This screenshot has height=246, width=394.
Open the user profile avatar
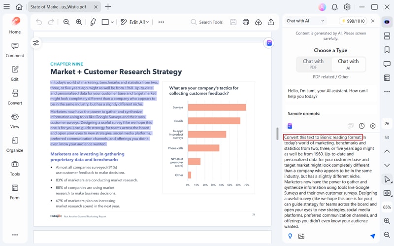click(x=322, y=7)
